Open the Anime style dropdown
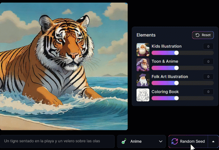This screenshot has height=150, width=219. tap(141, 141)
